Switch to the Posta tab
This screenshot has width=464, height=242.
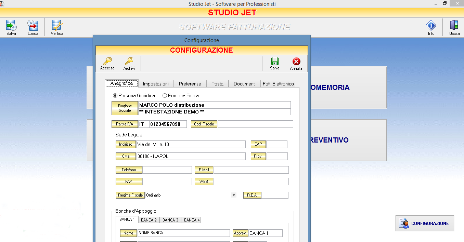[x=217, y=84]
